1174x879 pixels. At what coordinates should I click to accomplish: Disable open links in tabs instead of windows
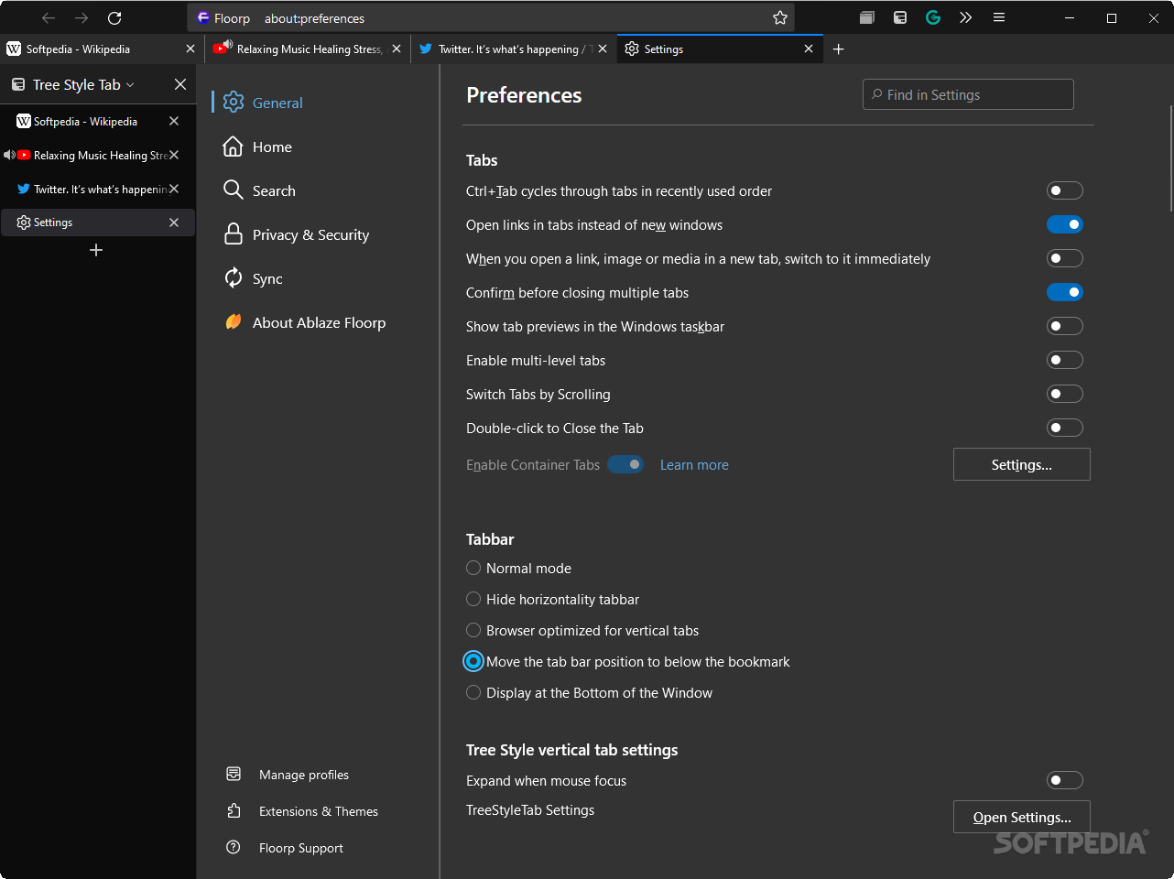click(1065, 224)
